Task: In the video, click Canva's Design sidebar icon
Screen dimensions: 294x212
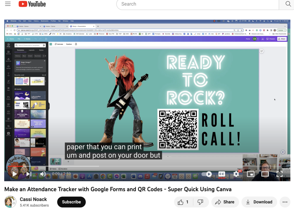Action: coord(8,45)
